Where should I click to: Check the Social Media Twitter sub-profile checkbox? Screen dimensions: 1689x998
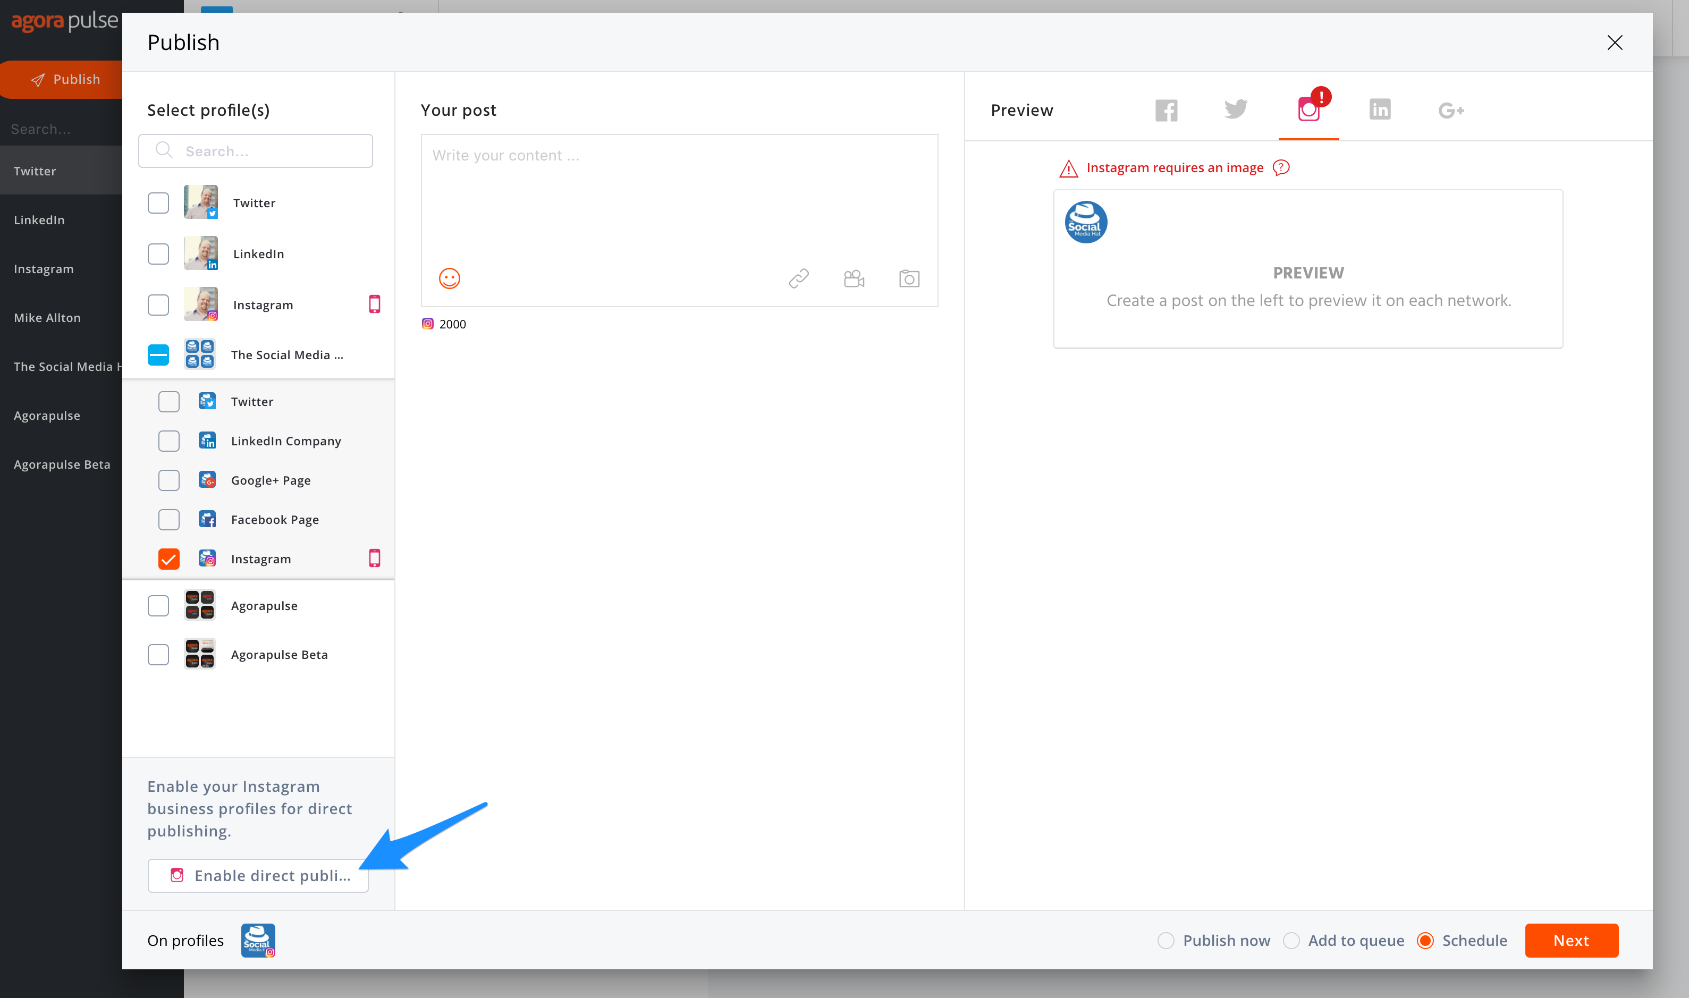169,402
